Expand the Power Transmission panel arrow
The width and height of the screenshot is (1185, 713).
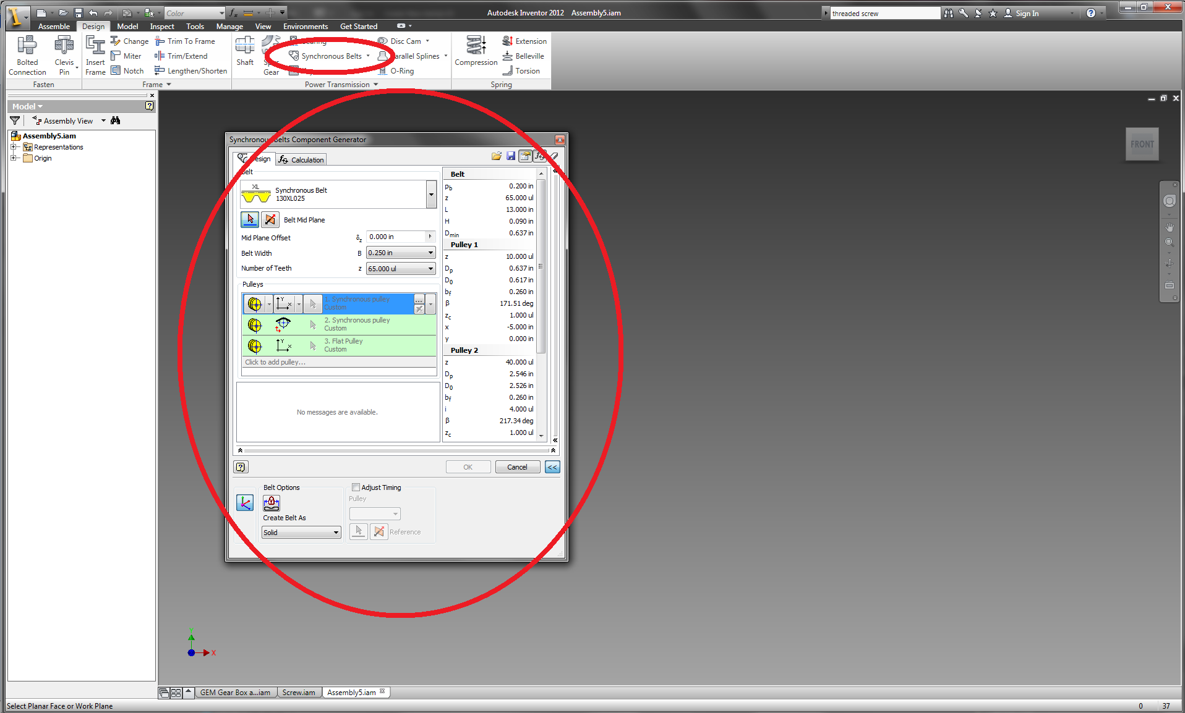375,85
